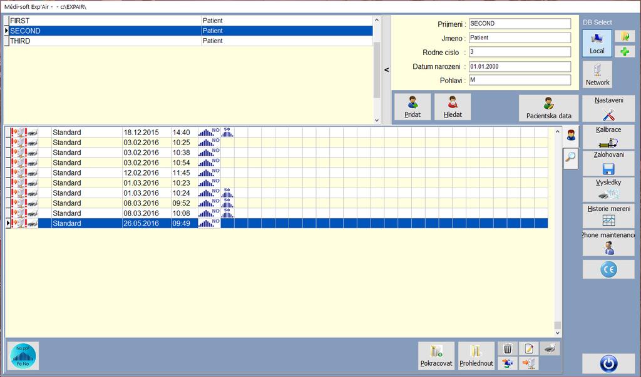Click Prohlednout view button
This screenshot has width=641, height=377.
(476, 356)
